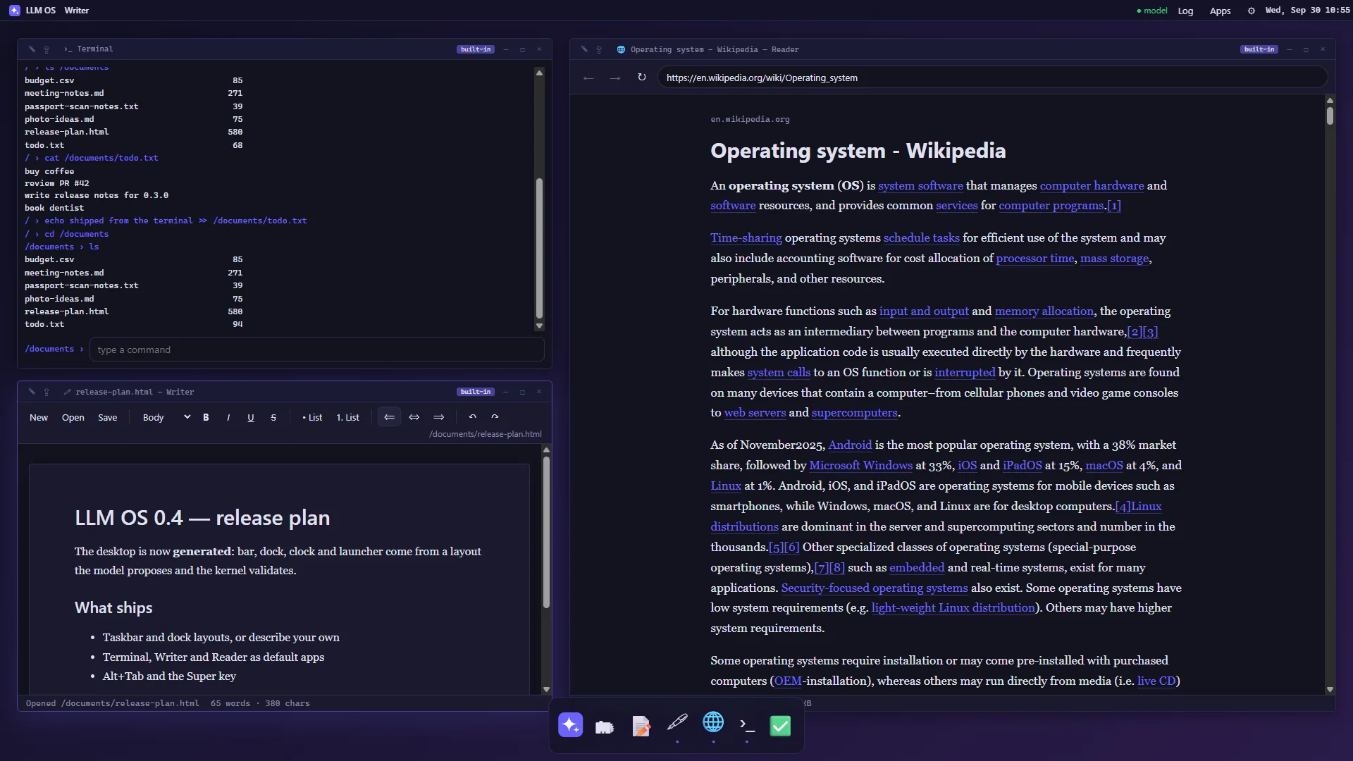Open the 'Android' link in the article
The image size is (1353, 761).
(850, 445)
